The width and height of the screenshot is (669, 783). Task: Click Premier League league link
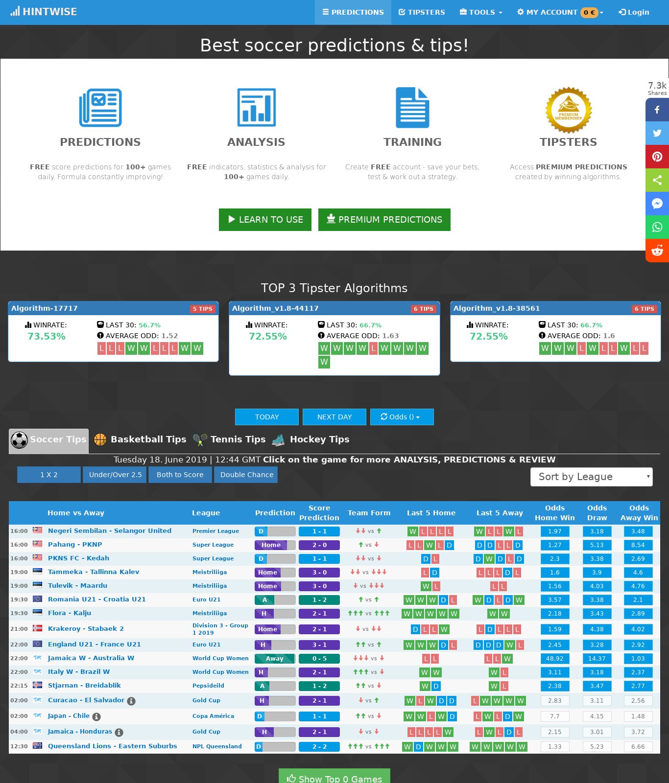click(216, 531)
